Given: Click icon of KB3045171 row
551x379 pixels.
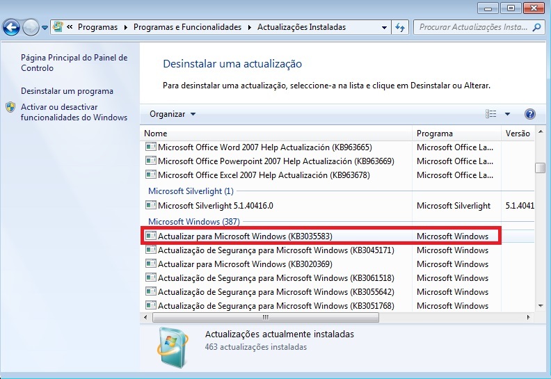Looking at the screenshot, I should coord(151,250).
